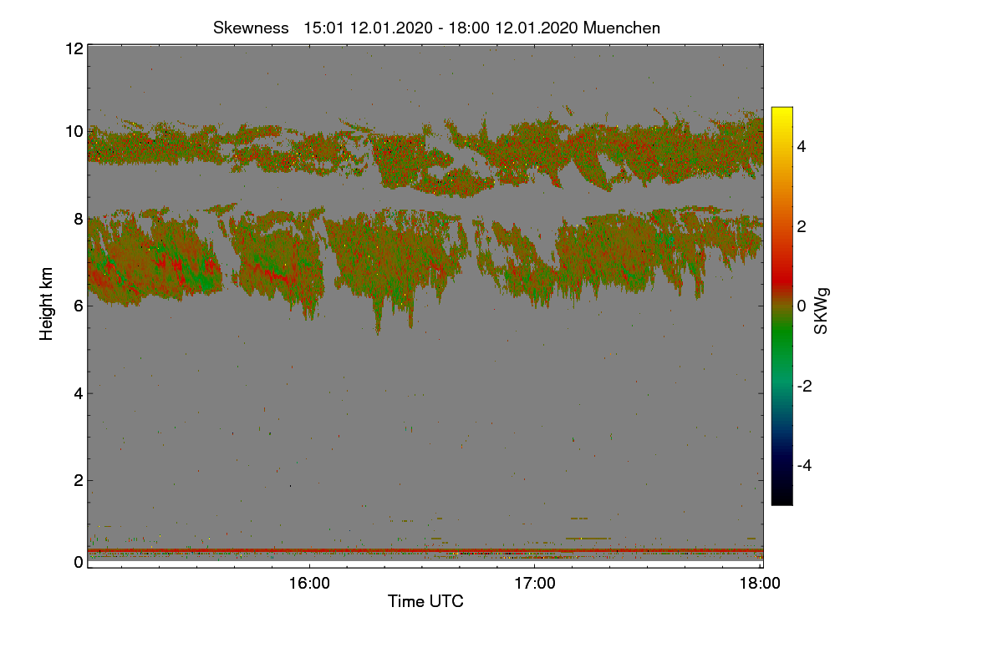The height and width of the screenshot is (668, 1003).
Task: Click the height tick label 8
Action: [79, 219]
